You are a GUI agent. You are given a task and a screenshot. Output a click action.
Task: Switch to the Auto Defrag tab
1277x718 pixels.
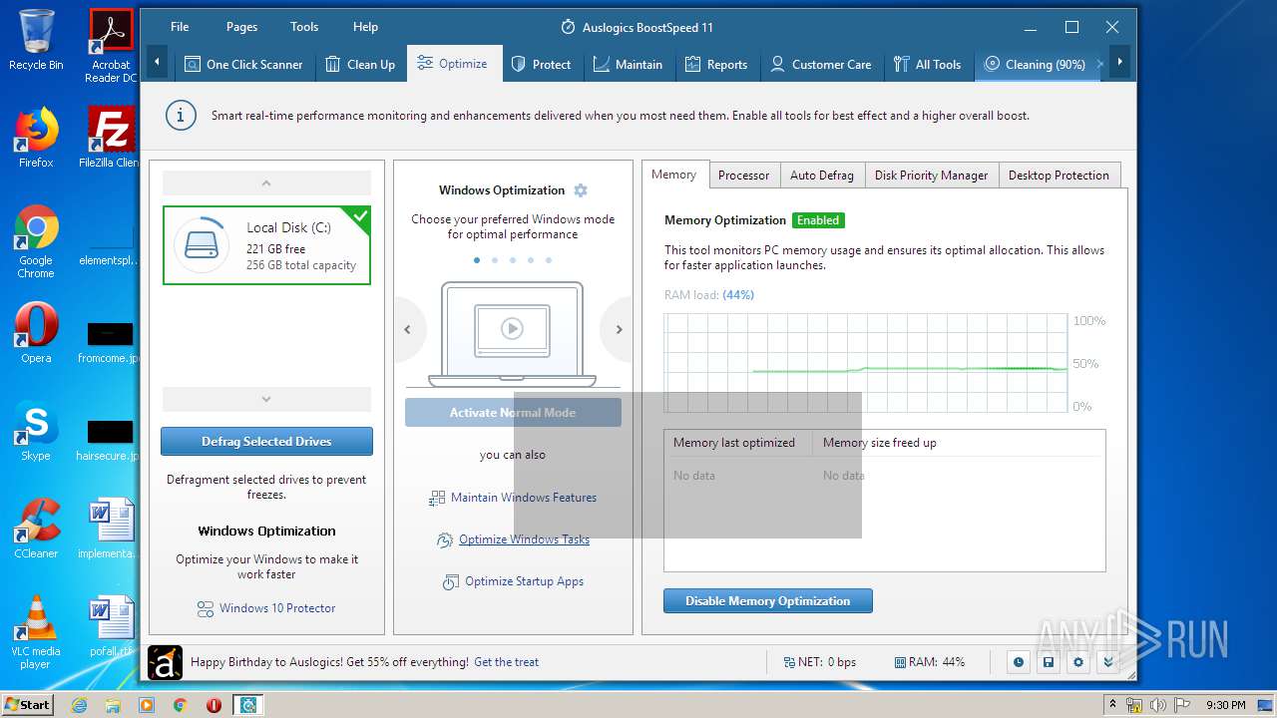[x=822, y=175]
